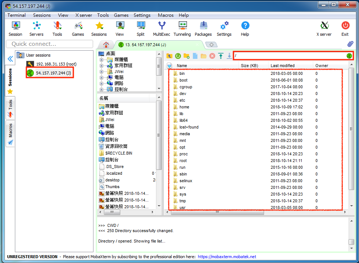Click the green refresh folder icon
The image size is (359, 263).
(x=178, y=56)
